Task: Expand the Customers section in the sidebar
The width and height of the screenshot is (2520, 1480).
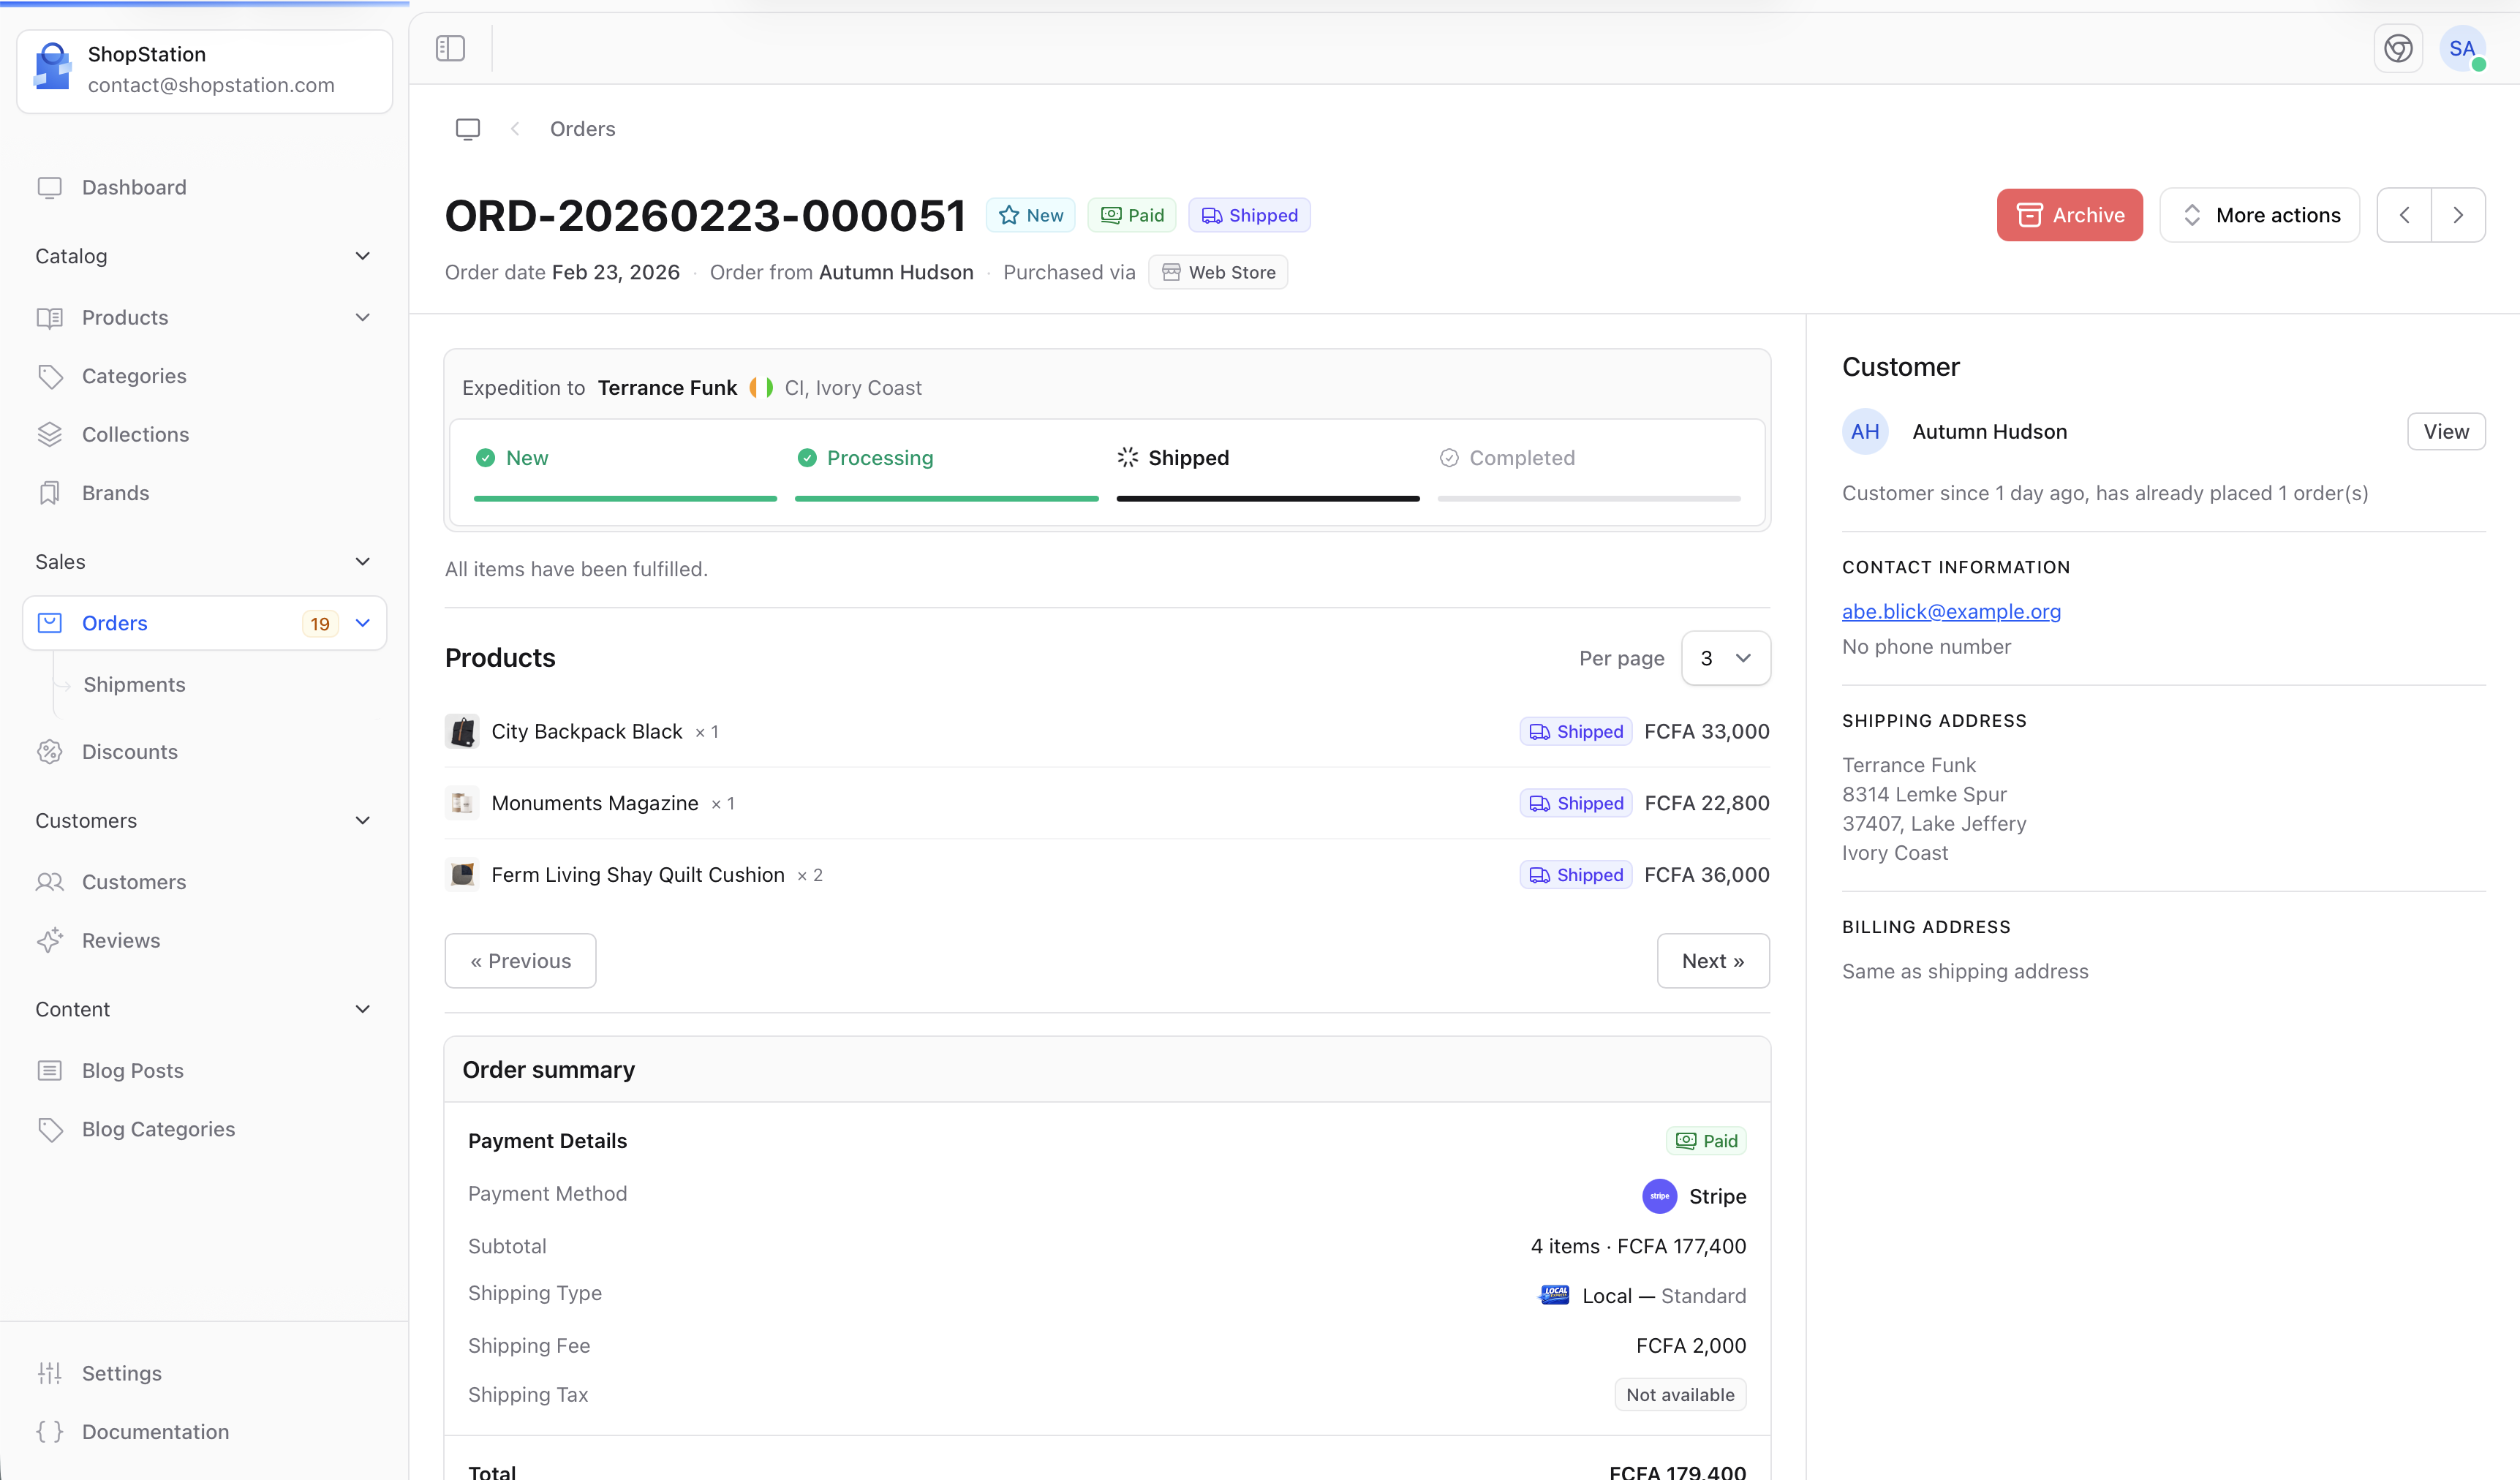Action: point(363,820)
